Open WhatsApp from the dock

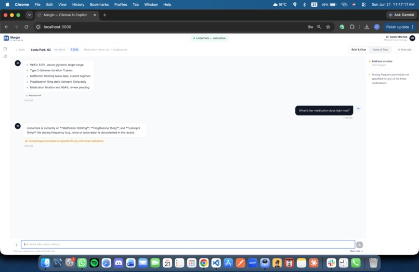point(82,263)
